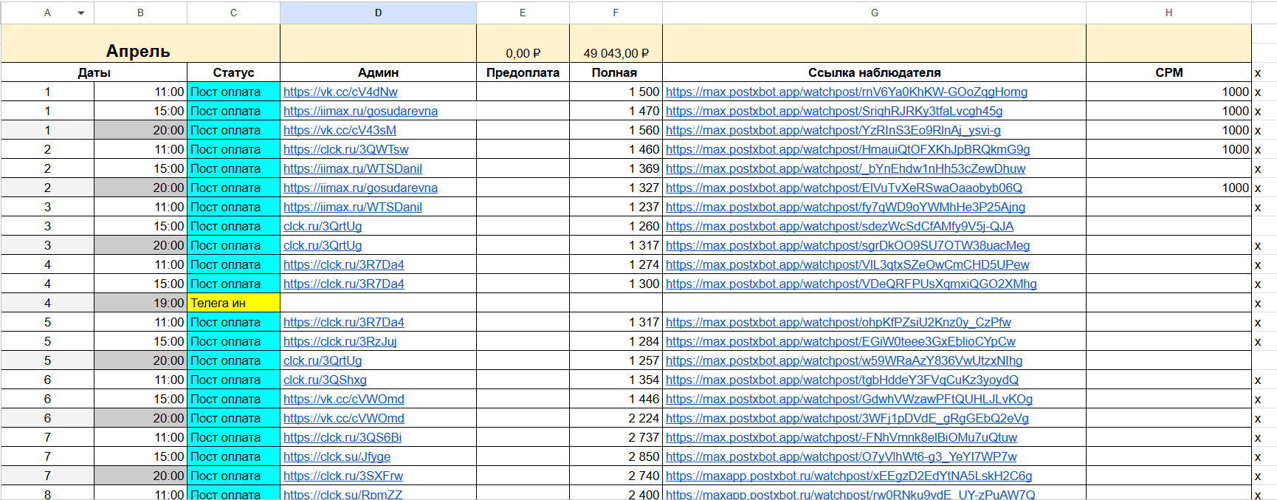The image size is (1277, 500).
Task: Click the clck.ru/3QShxg link
Action: point(325,380)
